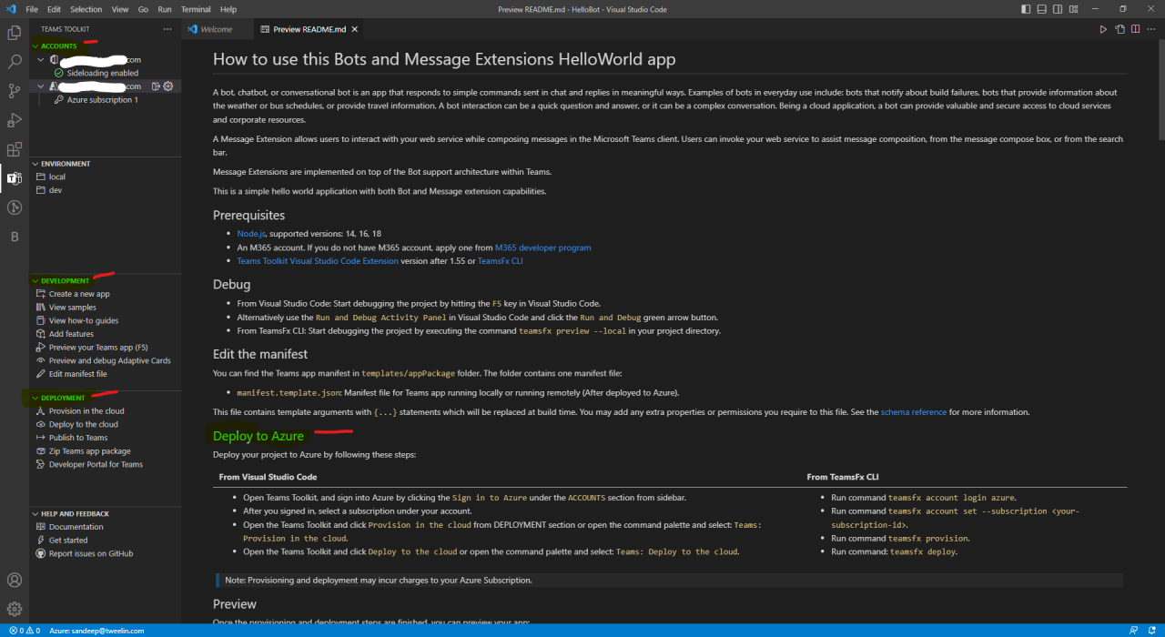Click the Azure account in the status bar
This screenshot has width=1165, height=637.
(96, 630)
